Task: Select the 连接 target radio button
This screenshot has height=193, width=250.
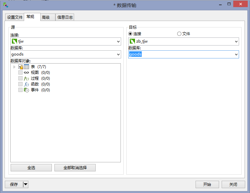Action: [x=130, y=34]
